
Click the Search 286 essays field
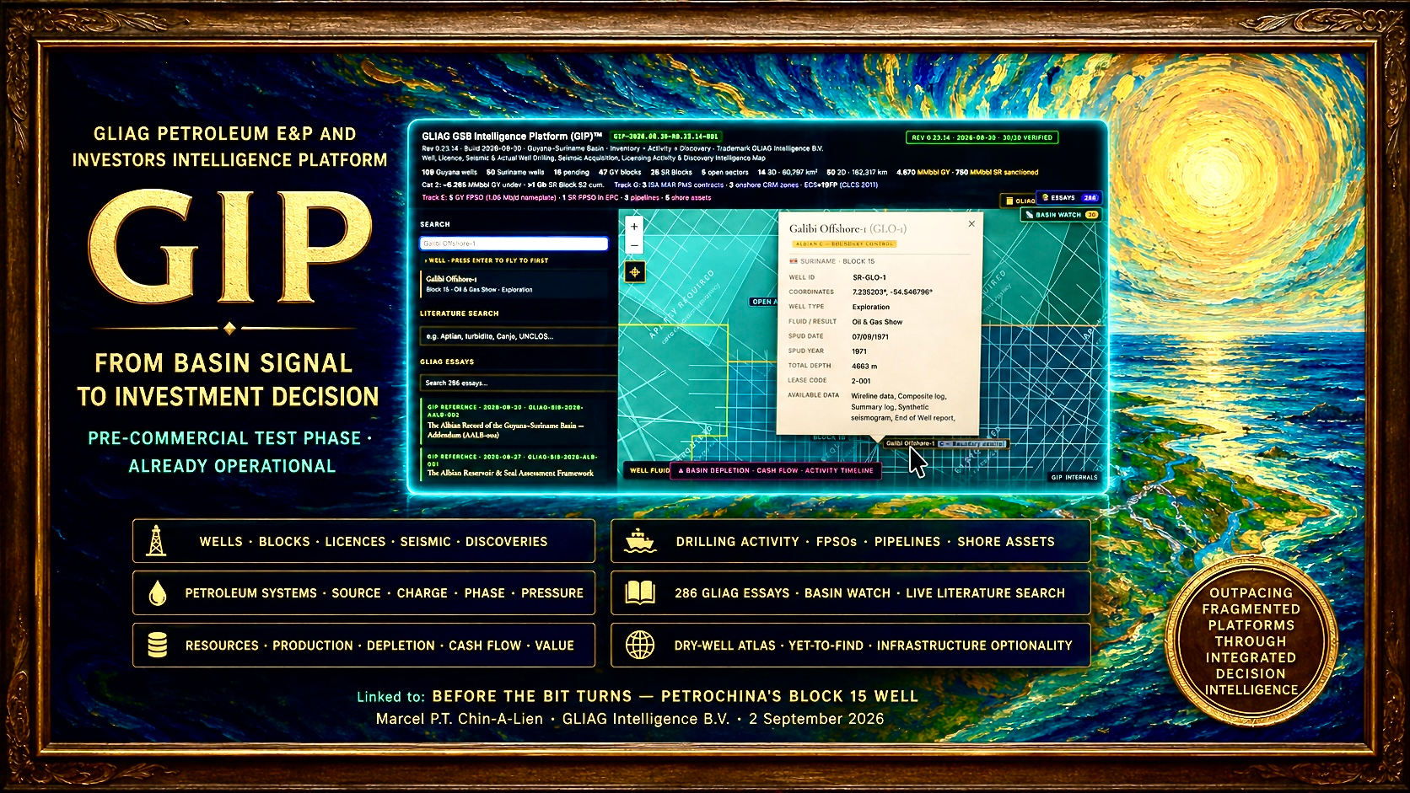click(x=515, y=383)
